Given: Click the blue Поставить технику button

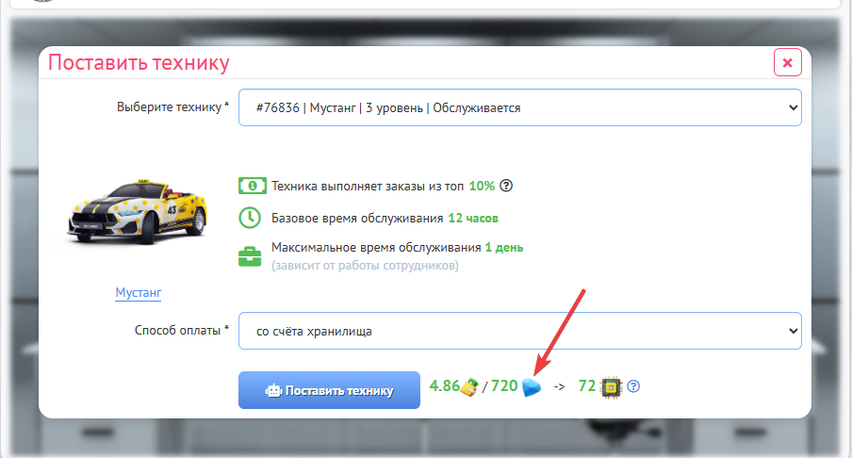Looking at the screenshot, I should [x=329, y=390].
